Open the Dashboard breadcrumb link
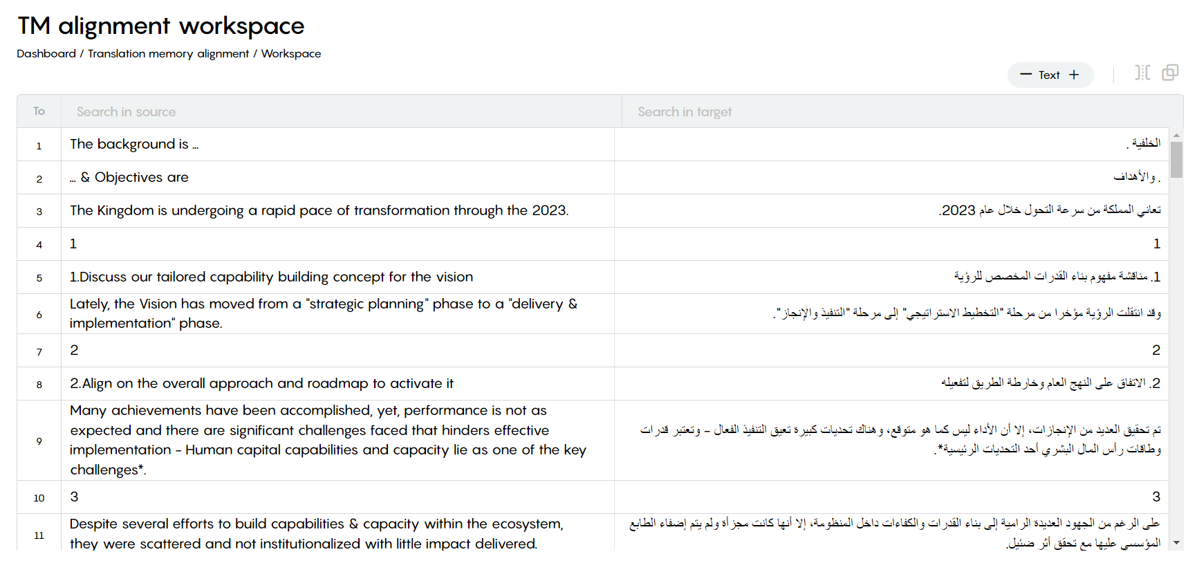Viewport: 1188px width, 570px height. (46, 53)
